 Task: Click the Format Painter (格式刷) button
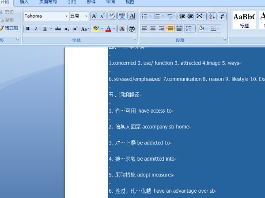pyautogui.click(x=9, y=28)
